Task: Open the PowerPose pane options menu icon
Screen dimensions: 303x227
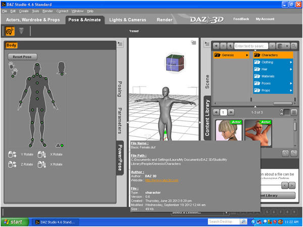Action: click(120, 44)
